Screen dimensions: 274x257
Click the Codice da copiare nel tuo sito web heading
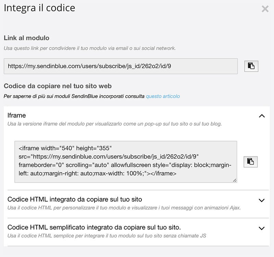58,86
